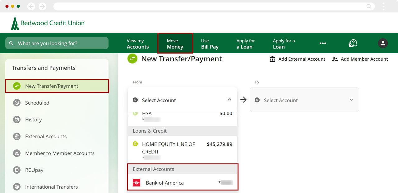Open the Move Money menu
This screenshot has width=398, height=193.
click(x=175, y=43)
